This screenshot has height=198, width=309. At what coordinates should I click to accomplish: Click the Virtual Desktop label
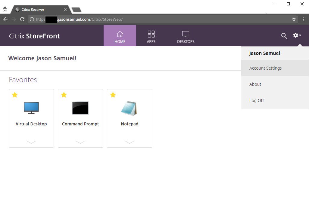pos(31,124)
